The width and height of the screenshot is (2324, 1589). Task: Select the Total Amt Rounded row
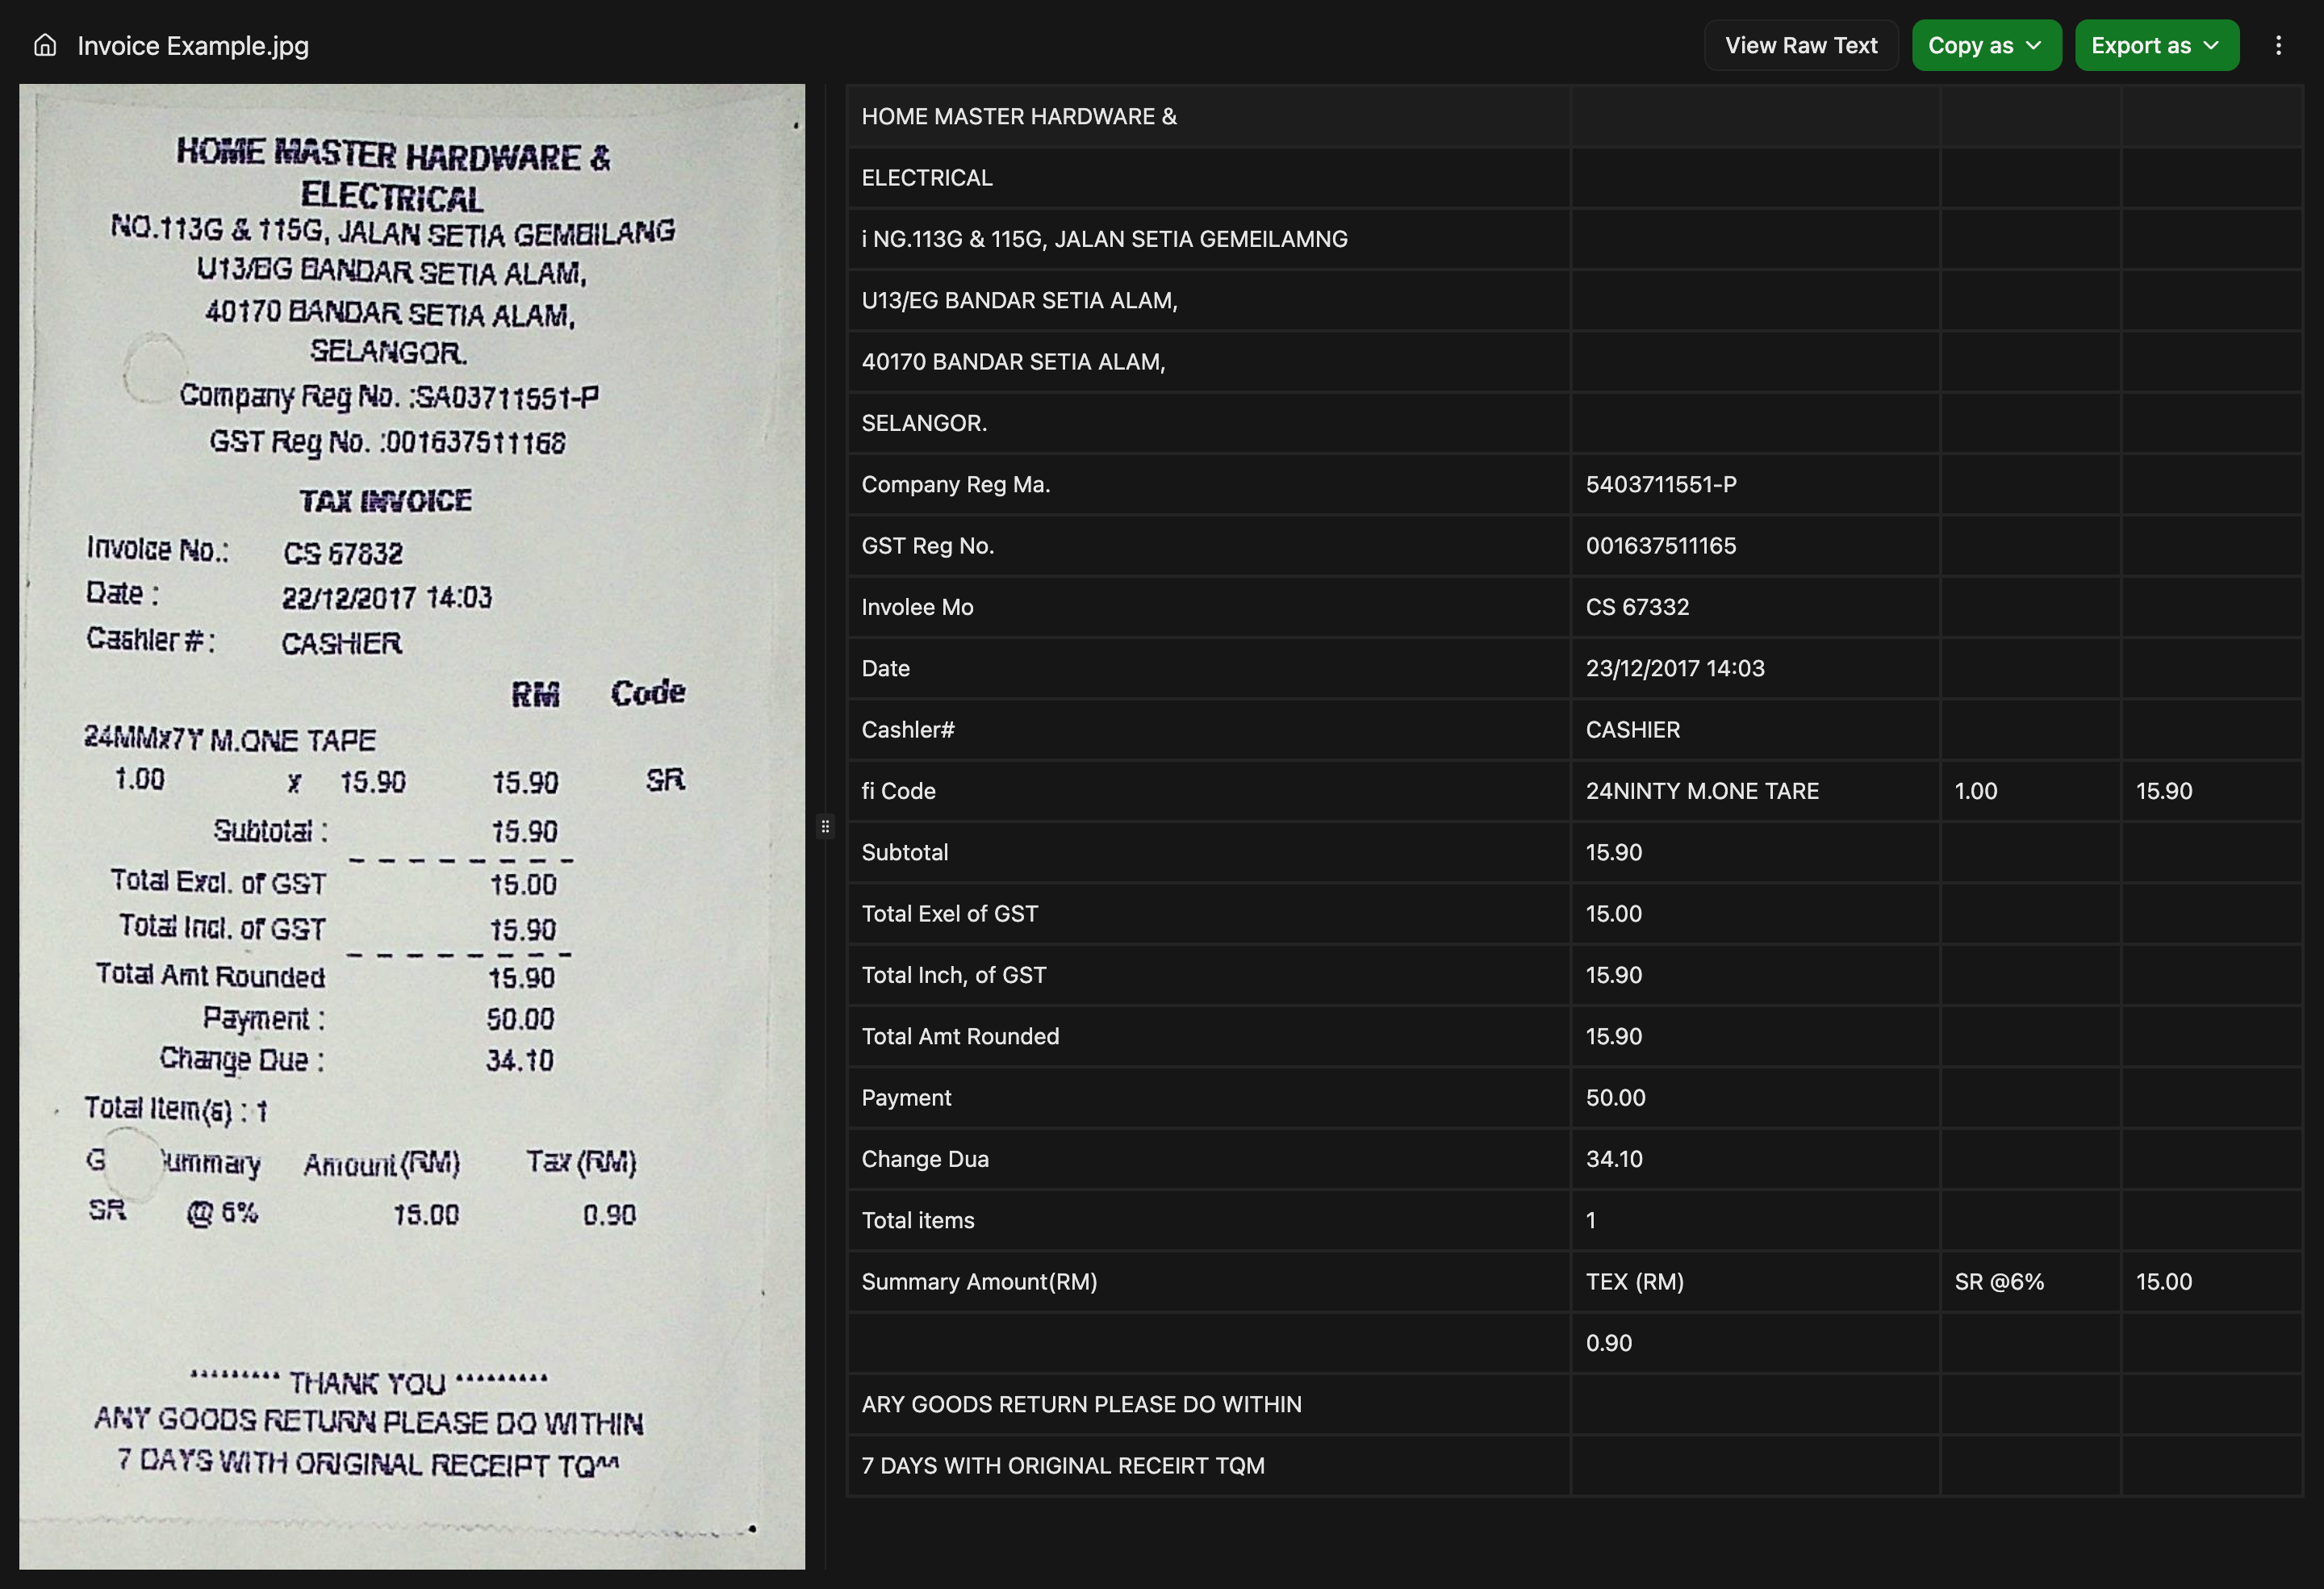point(960,1036)
